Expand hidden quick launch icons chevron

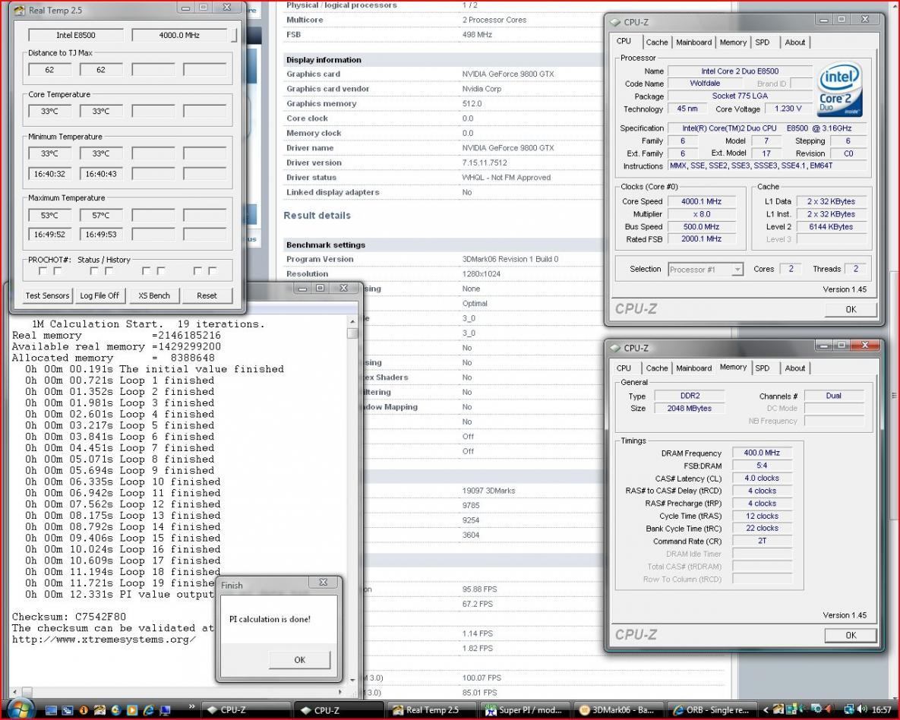[191, 707]
